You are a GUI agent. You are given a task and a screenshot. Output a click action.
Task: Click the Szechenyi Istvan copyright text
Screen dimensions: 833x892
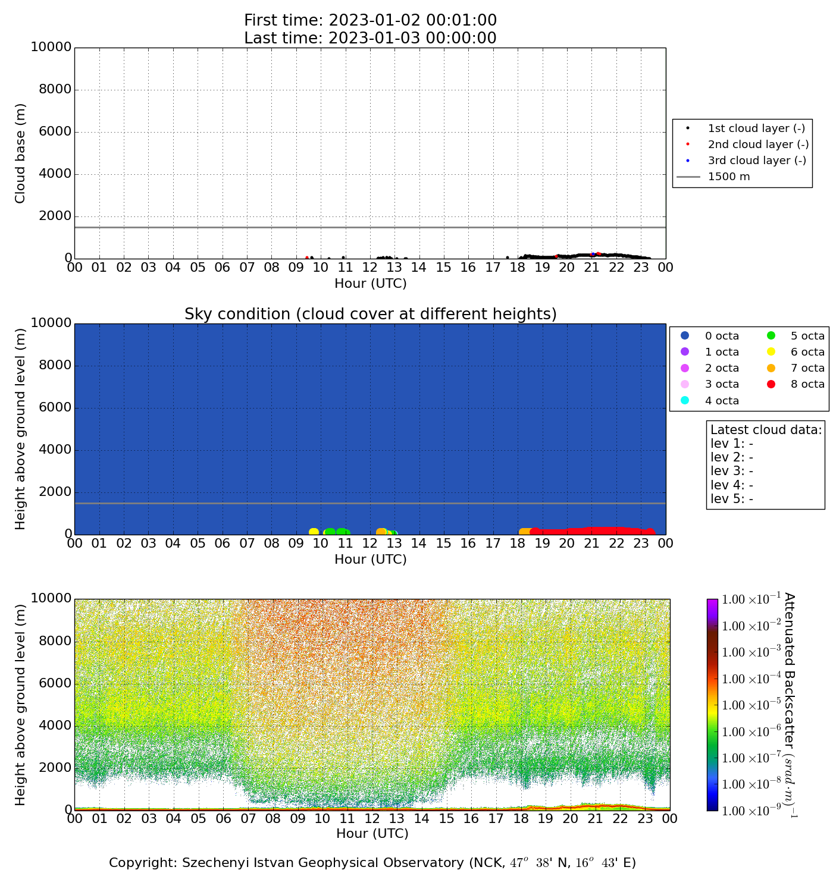[x=372, y=863]
